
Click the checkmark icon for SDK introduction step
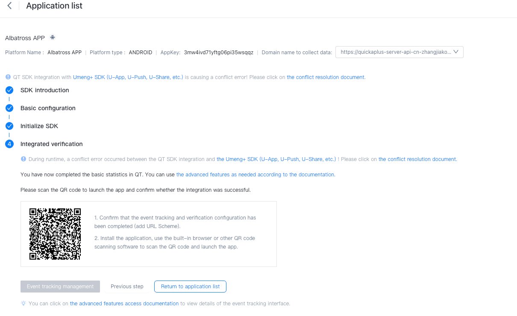(x=9, y=90)
